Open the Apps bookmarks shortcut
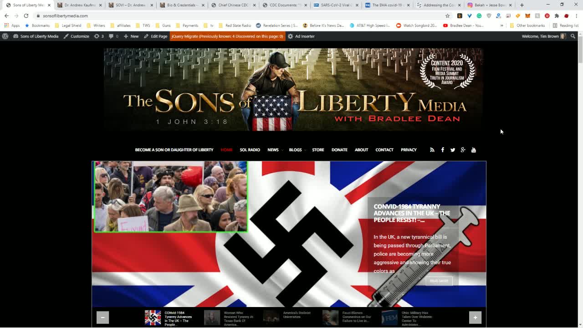Screen dimensions: 583x328 12,26
